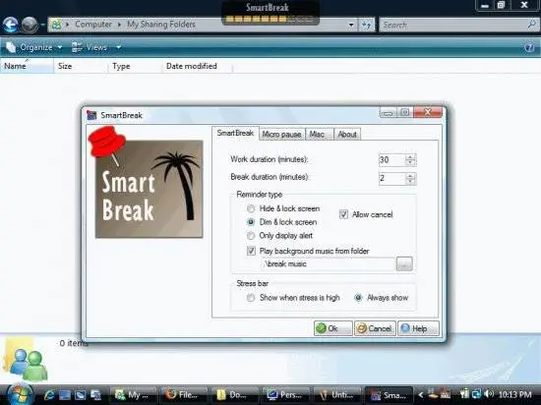Click the refresh arrows beside address bar
The width and height of the screenshot is (541, 405).
[x=367, y=25]
